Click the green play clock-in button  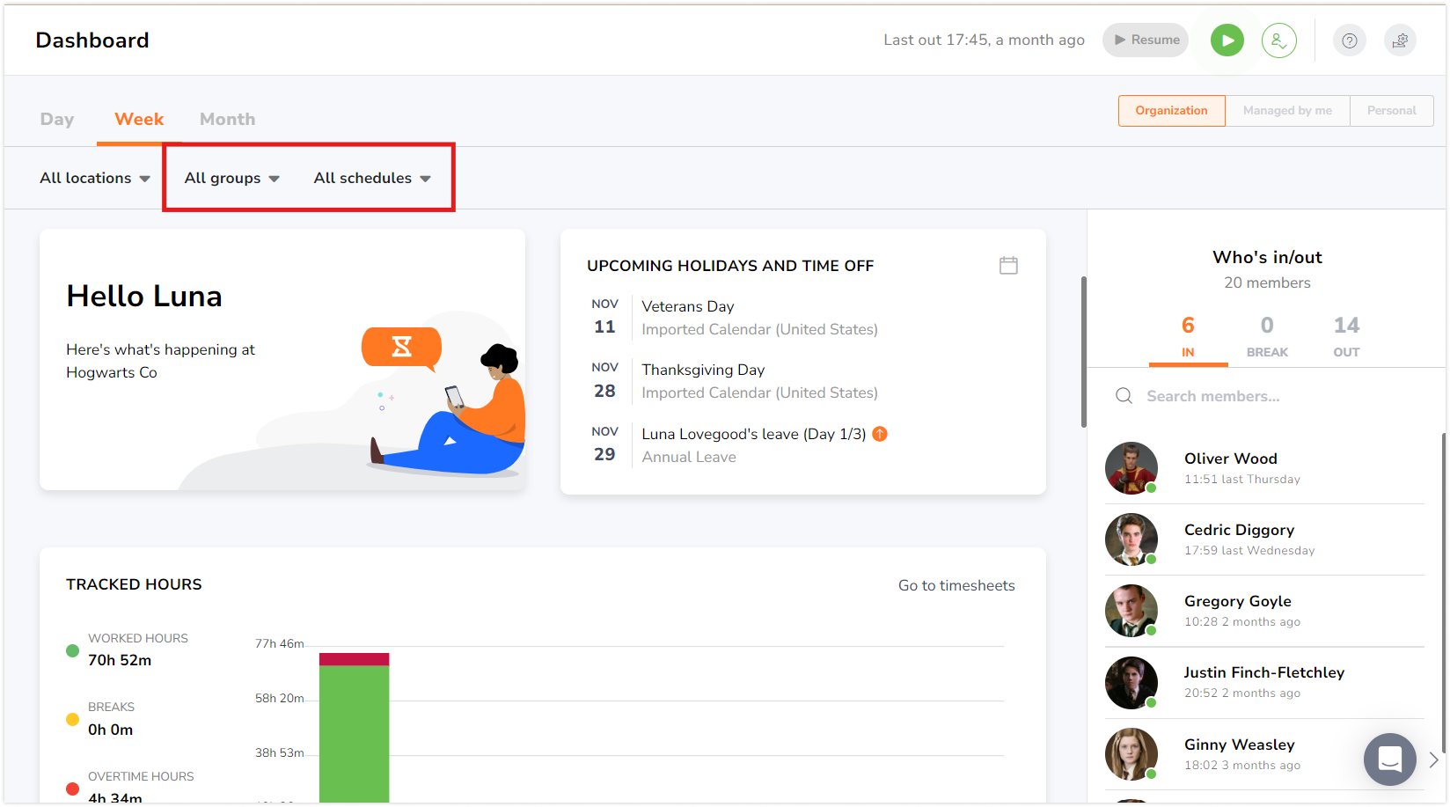(1227, 40)
